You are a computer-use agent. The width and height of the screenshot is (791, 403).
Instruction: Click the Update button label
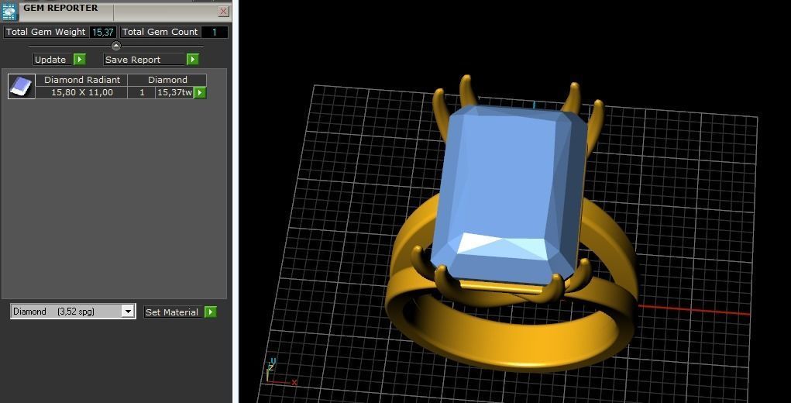pos(50,60)
